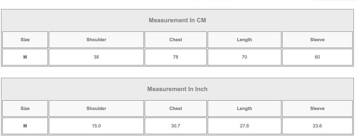Click the "Measurement In CM" table heading

[177, 20]
